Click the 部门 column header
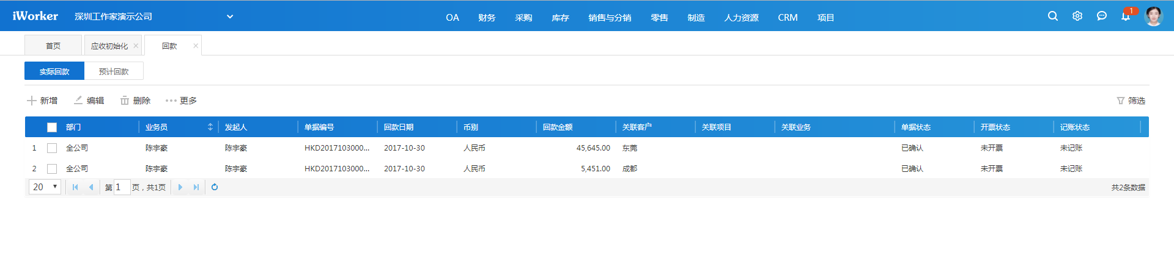Screen dimensions: 1174x253 pyautogui.click(x=73, y=127)
